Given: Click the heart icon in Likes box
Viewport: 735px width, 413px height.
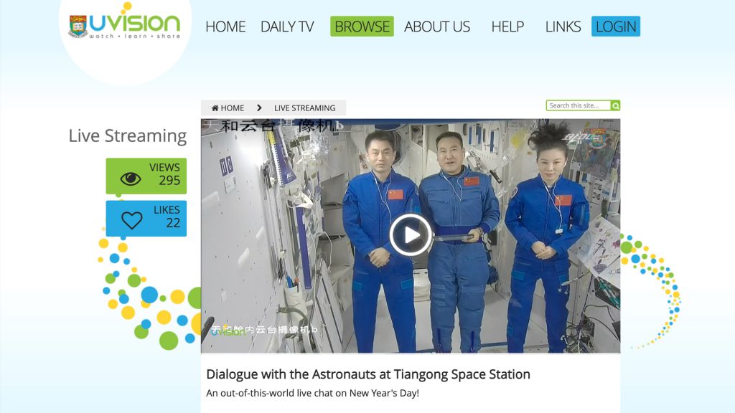Looking at the screenshot, I should 132,220.
